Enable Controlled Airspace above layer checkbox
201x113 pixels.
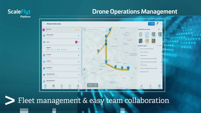tap(139, 62)
